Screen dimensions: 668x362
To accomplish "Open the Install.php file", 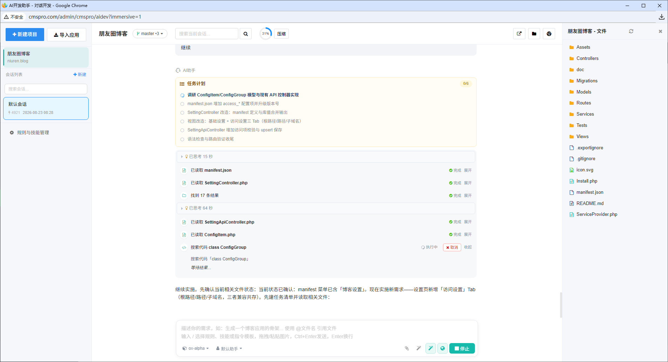I will pyautogui.click(x=587, y=181).
